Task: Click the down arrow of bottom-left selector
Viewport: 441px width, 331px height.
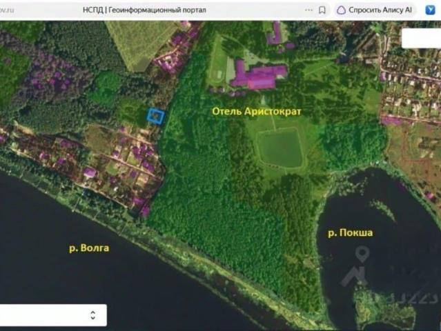Action: pos(92,318)
